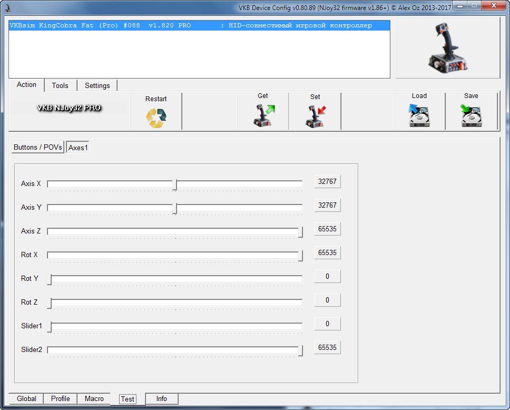Viewport: 510px width, 410px height.
Task: Click Rot Z value 0 box
Action: pos(327,300)
